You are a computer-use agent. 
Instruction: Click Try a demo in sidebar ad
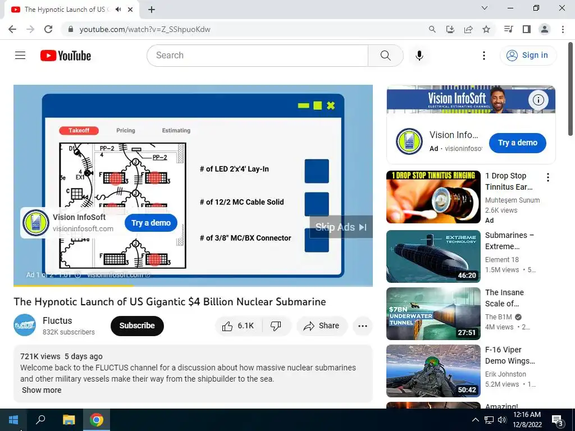pyautogui.click(x=517, y=143)
